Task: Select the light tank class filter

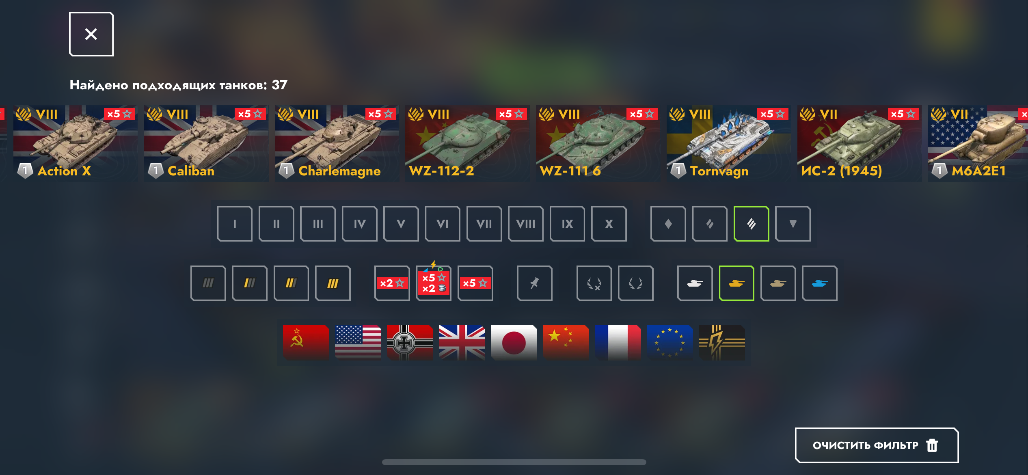Action: (668, 224)
